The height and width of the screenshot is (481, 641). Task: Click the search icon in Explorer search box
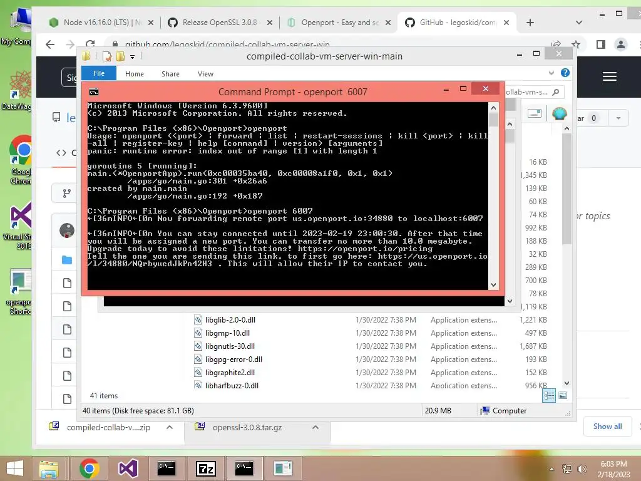click(556, 92)
